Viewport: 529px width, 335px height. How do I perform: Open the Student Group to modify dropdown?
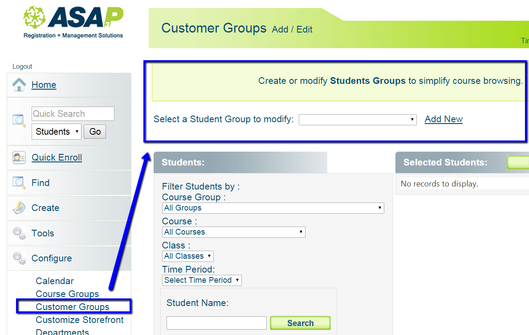tap(357, 120)
